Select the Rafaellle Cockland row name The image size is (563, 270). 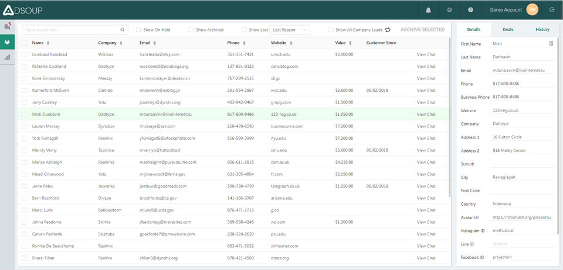(x=49, y=67)
